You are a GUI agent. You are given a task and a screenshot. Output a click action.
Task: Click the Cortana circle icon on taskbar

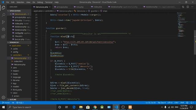click(60, 107)
